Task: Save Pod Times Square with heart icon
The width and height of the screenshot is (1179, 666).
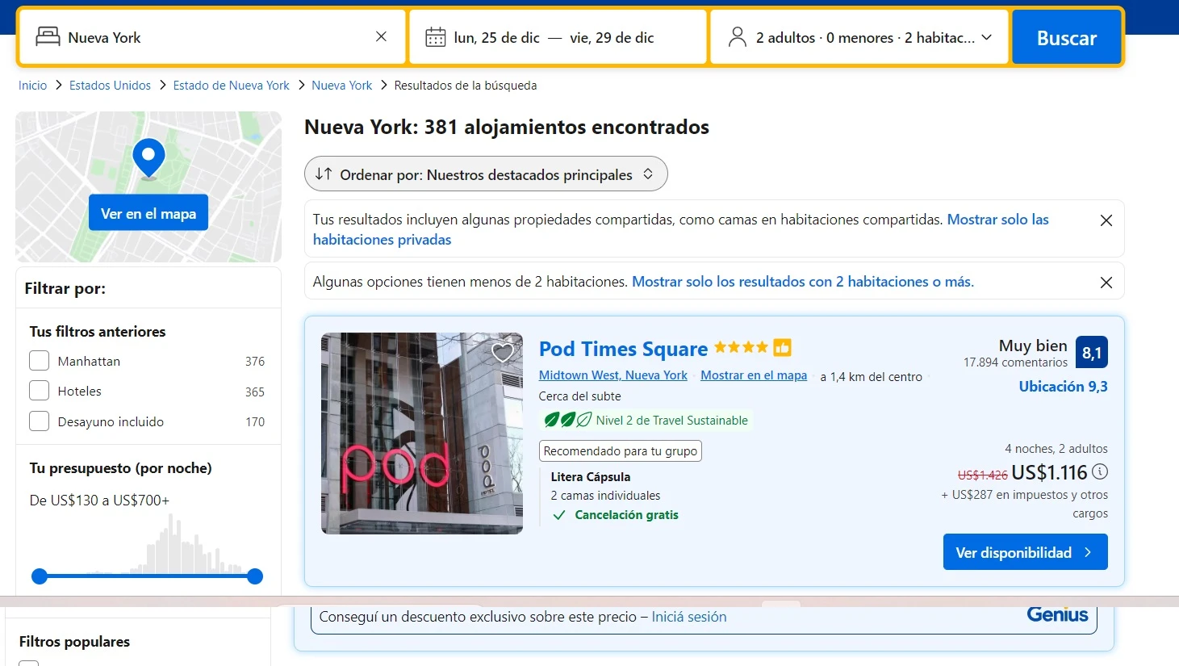Action: [x=503, y=352]
